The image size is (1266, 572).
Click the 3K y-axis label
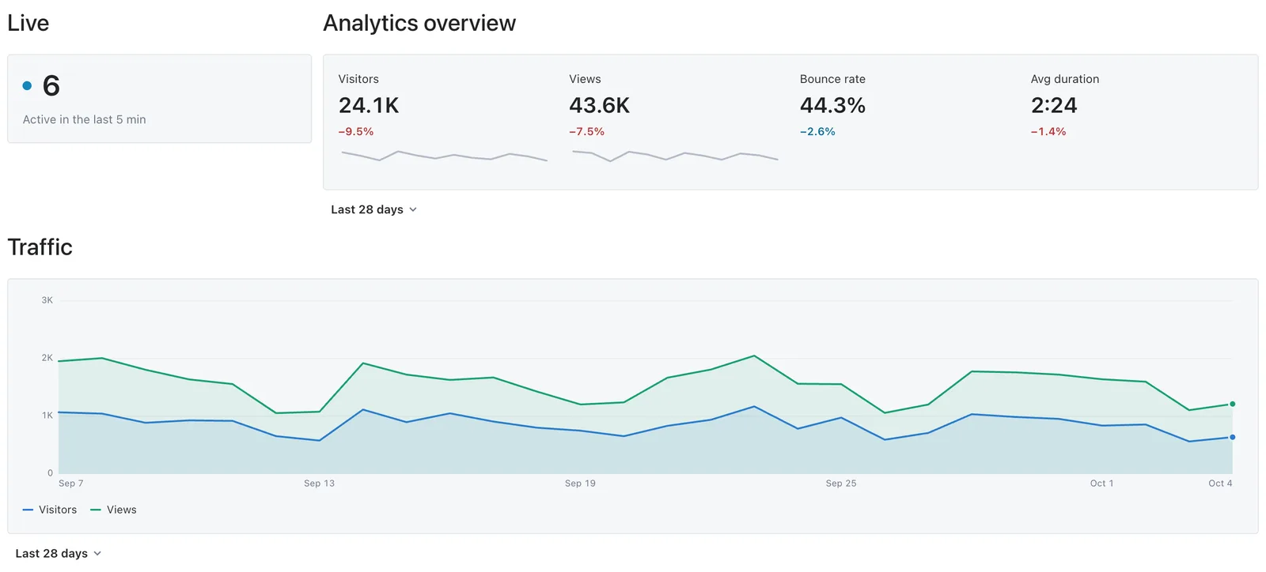click(x=47, y=300)
